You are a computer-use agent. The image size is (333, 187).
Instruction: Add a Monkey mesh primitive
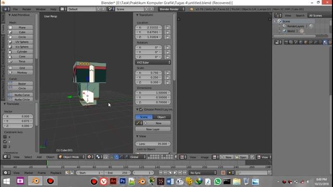(x=20, y=73)
